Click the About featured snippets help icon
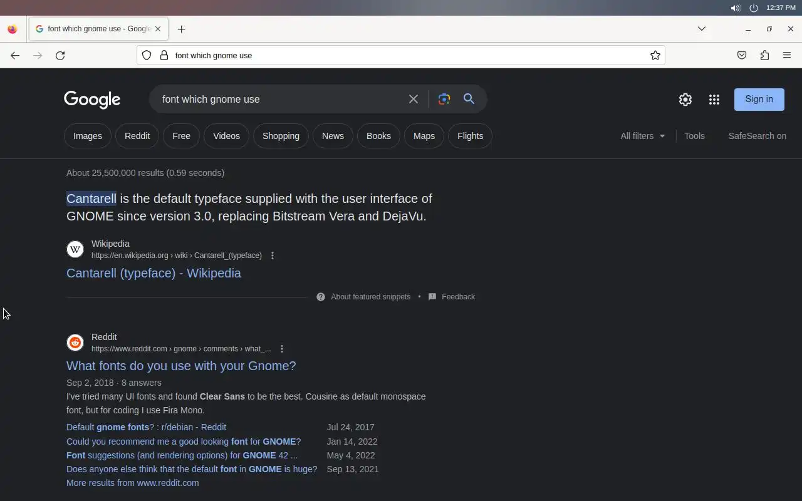Viewport: 802px width, 501px height. [x=321, y=297]
